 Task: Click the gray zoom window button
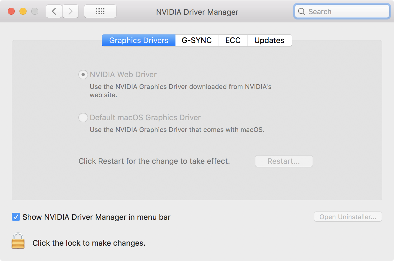click(35, 11)
